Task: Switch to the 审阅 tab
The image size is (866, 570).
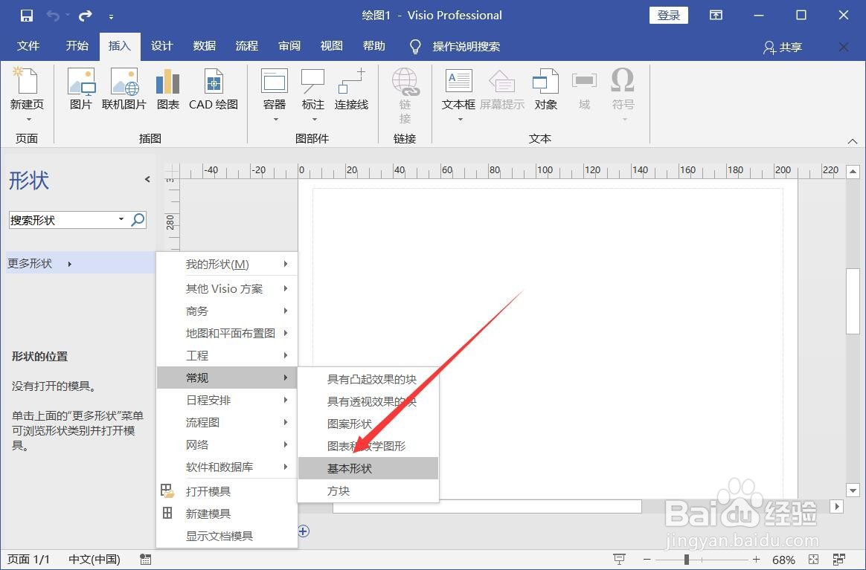Action: point(289,46)
